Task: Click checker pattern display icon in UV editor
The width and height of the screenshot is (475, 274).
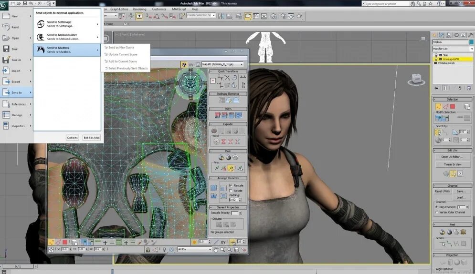Action: pyautogui.click(x=184, y=64)
